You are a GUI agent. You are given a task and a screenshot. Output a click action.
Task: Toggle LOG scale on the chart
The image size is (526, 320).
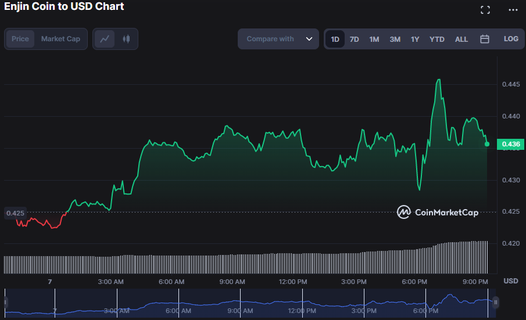coord(511,39)
